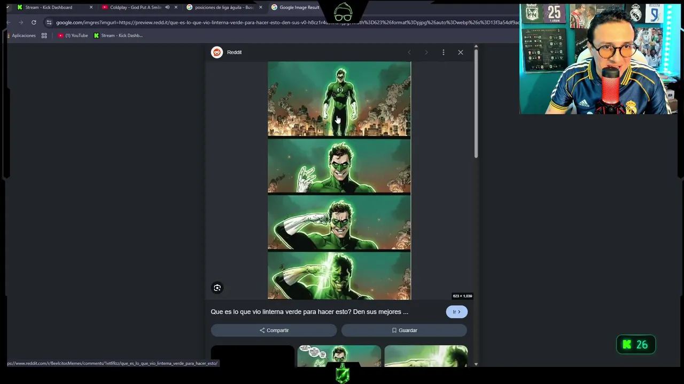This screenshot has width=684, height=384.
Task: Save the image with Guardar
Action: 404,330
